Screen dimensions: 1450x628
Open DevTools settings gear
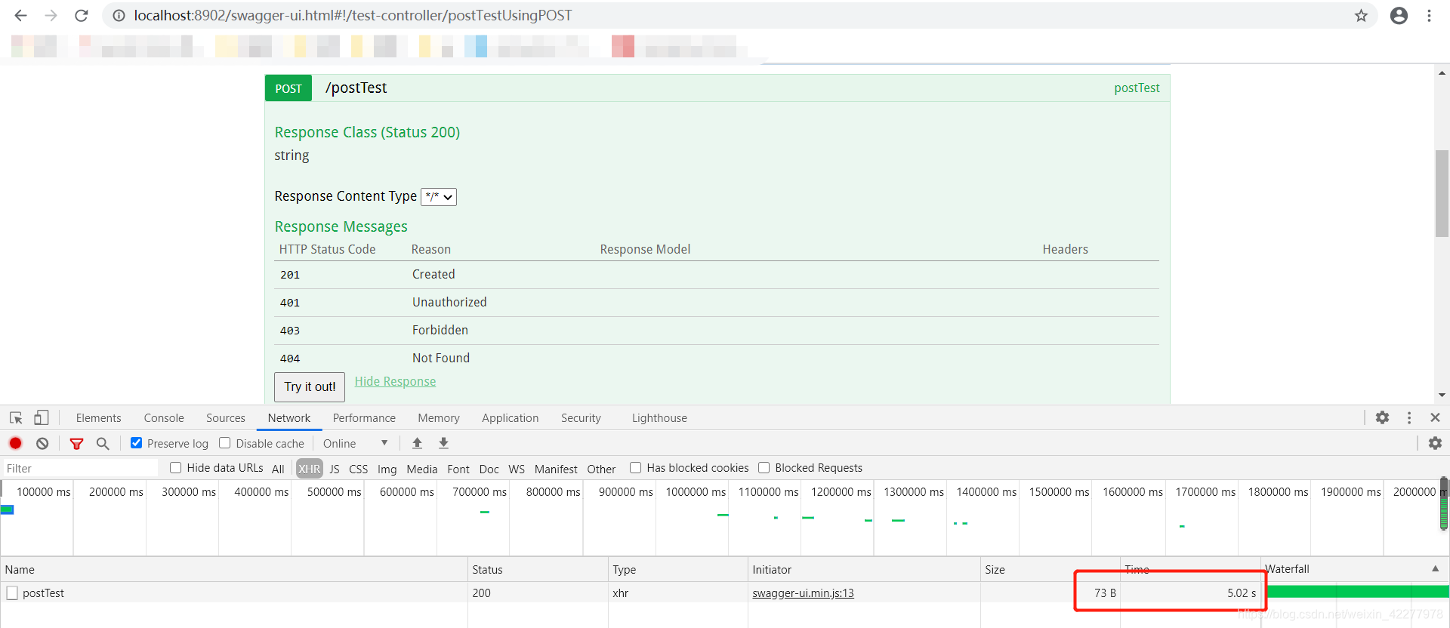click(x=1382, y=417)
